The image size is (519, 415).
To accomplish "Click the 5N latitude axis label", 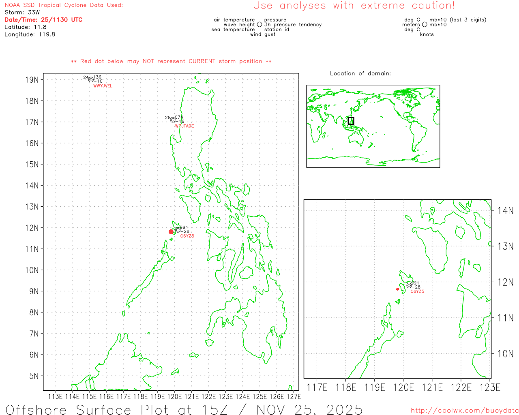I will [34, 376].
